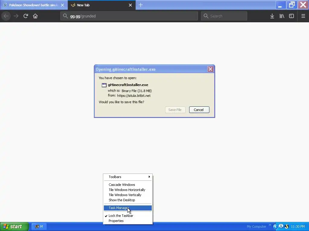Screen dimensions: 309x231
Task: Toggle the sidebar icon
Action: coord(291,16)
